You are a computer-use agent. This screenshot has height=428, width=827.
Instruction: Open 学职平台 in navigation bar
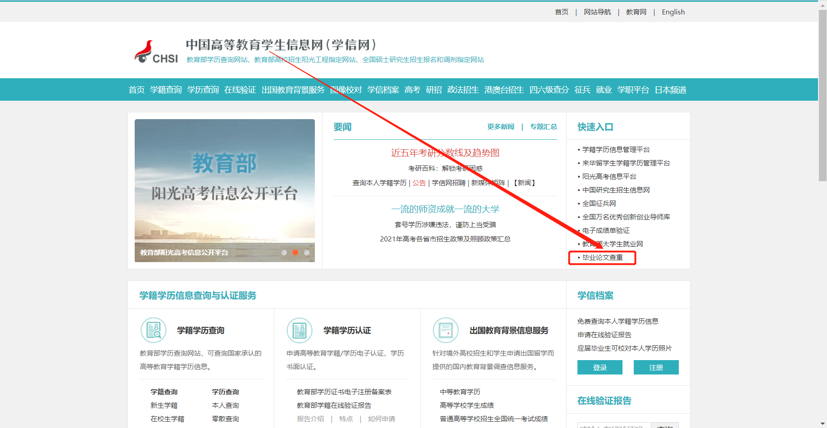(x=633, y=90)
